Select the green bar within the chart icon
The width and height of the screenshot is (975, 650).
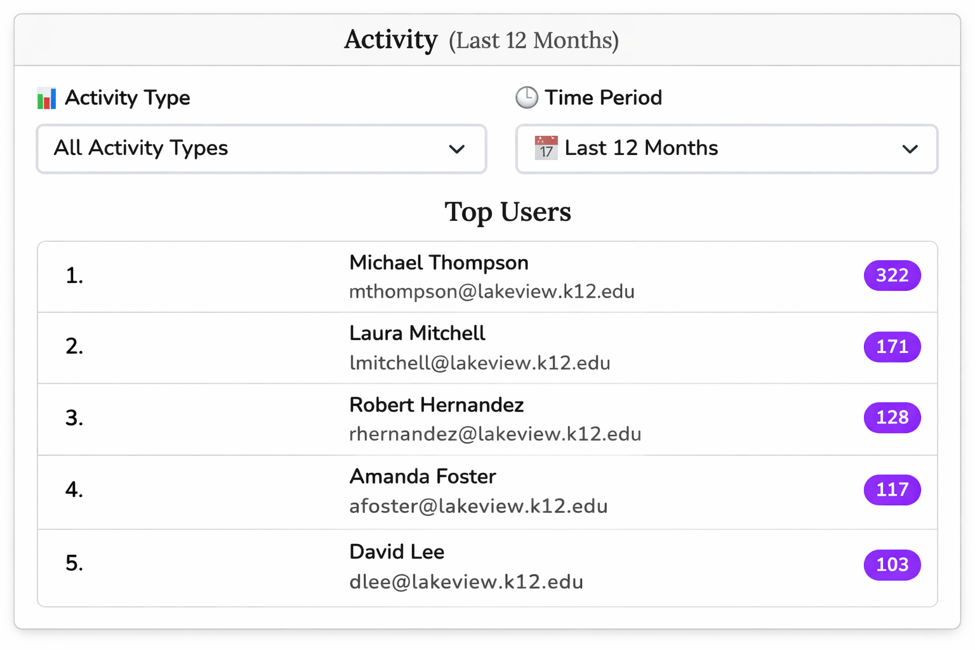[x=40, y=100]
